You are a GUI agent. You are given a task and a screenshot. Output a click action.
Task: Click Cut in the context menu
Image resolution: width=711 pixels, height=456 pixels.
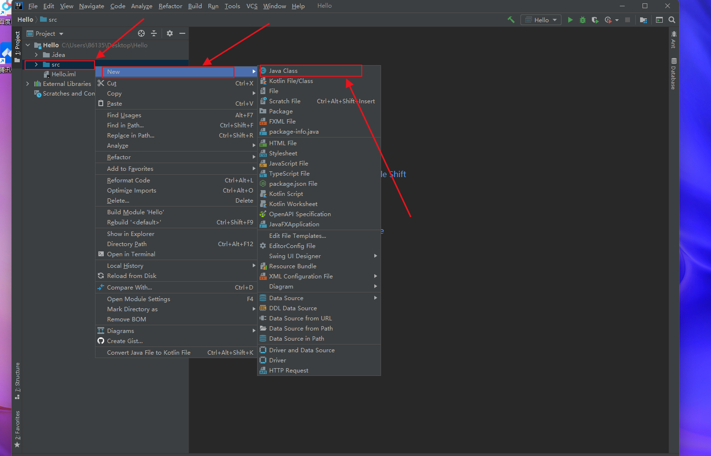(176, 83)
